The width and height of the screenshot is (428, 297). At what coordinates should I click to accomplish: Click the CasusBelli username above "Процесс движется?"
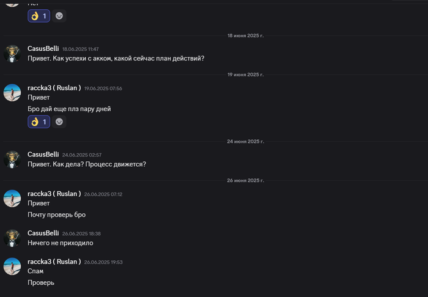[43, 155]
